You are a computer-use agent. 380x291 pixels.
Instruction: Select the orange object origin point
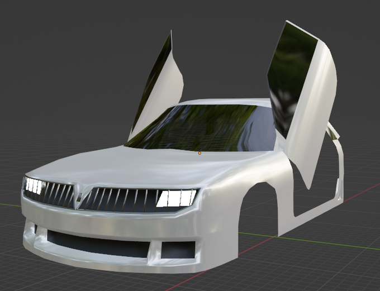click(199, 153)
